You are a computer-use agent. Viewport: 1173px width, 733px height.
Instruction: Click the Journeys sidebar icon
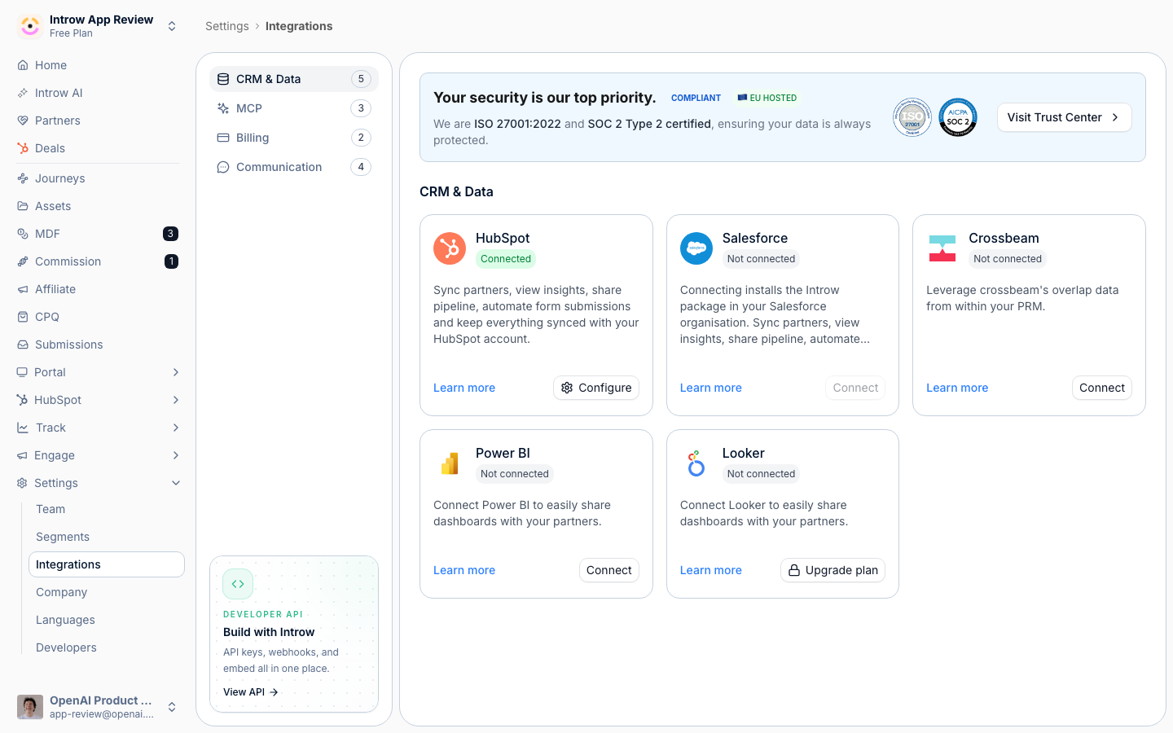(x=23, y=178)
